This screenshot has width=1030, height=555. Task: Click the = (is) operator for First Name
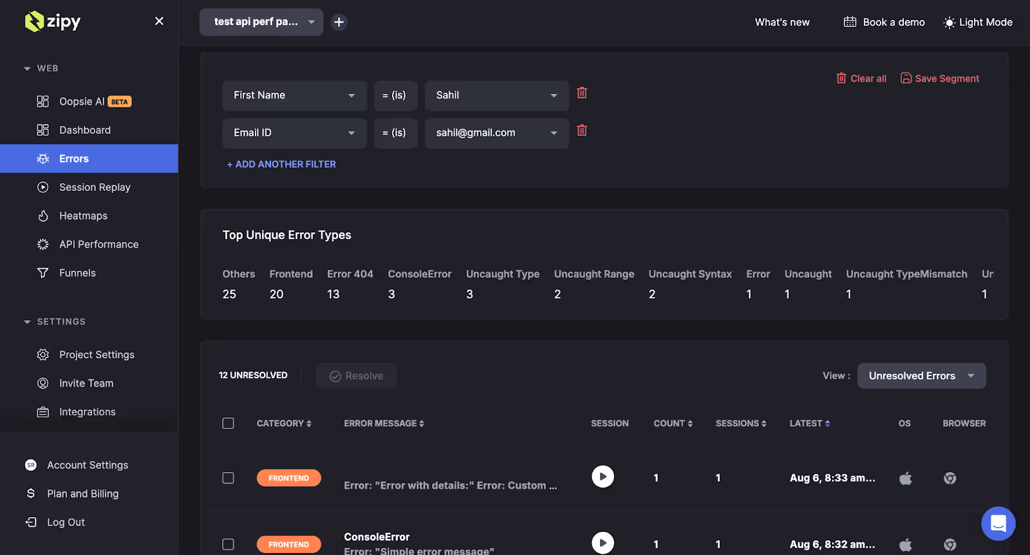point(395,95)
